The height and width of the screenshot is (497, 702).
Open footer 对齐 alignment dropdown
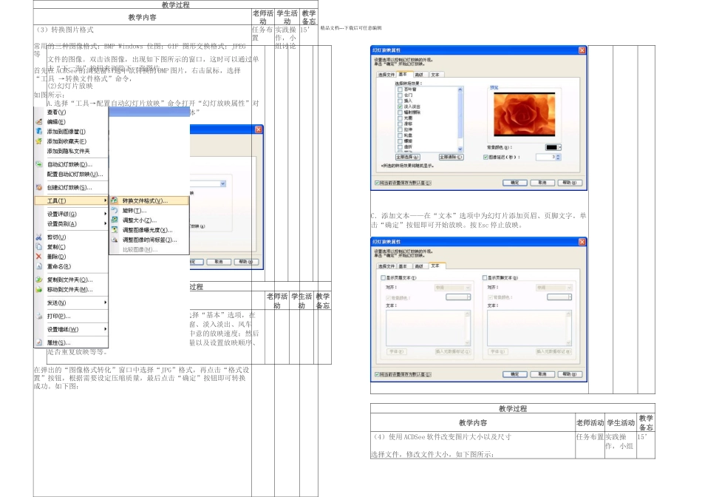[554, 287]
